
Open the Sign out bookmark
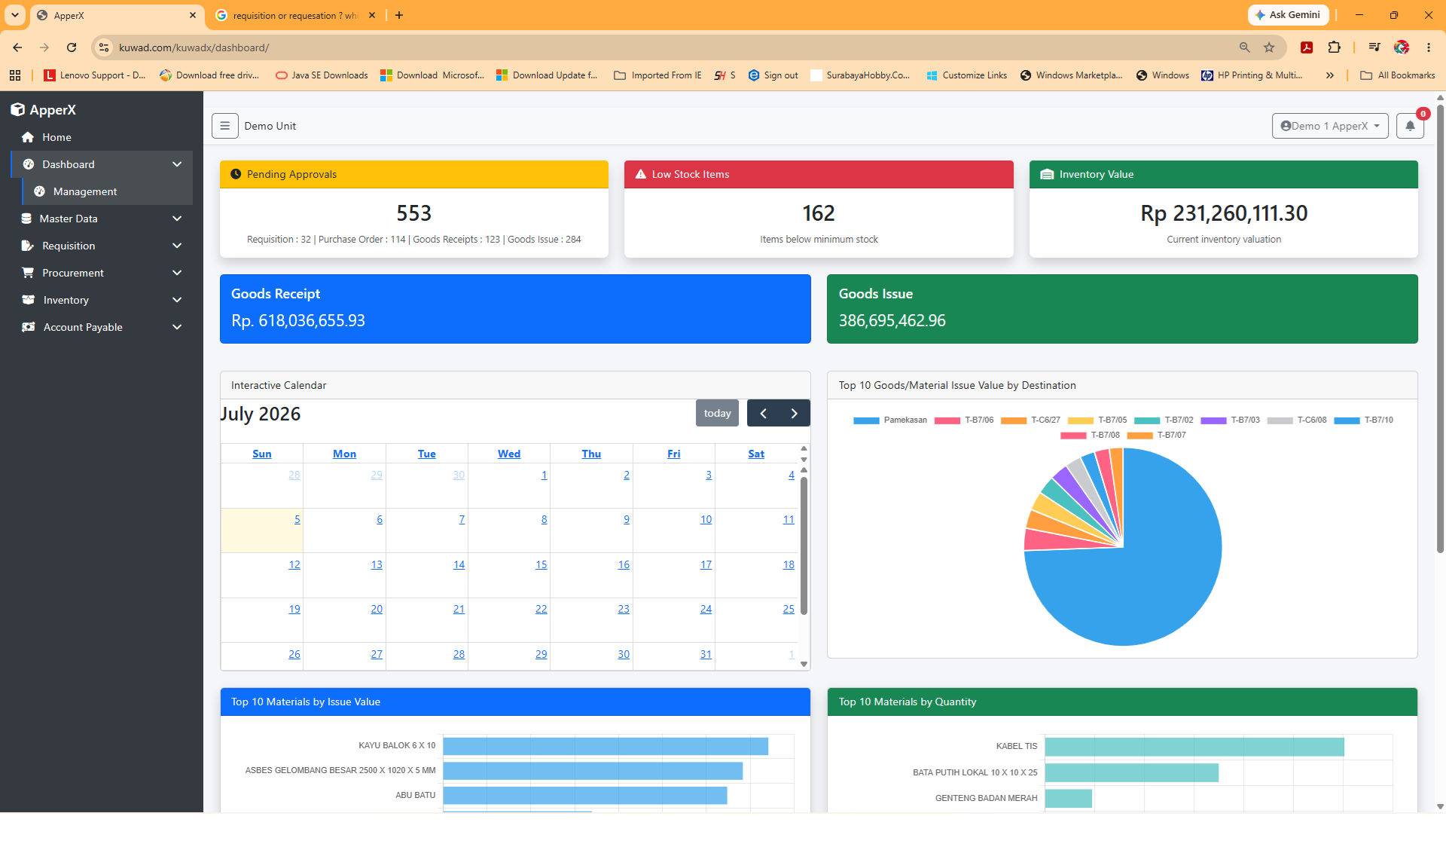tap(773, 75)
